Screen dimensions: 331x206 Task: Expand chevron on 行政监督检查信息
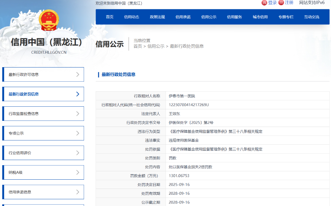point(78,114)
